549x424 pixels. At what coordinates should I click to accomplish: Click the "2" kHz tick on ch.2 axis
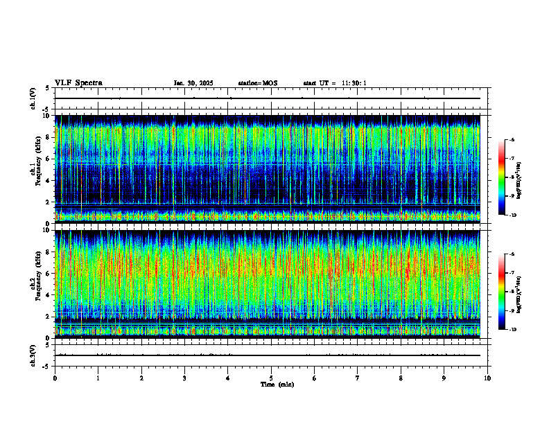(49, 317)
